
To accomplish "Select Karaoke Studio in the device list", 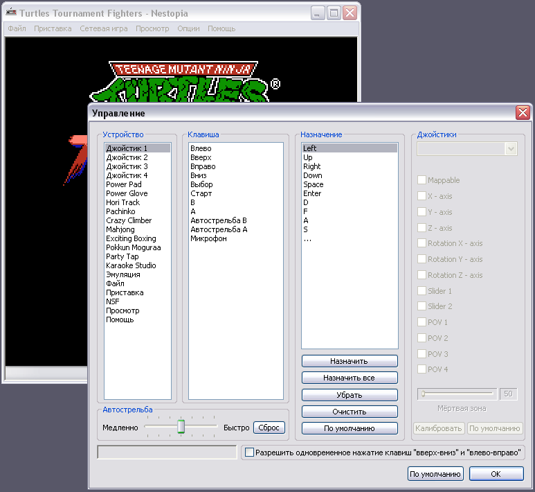I will 138,265.
